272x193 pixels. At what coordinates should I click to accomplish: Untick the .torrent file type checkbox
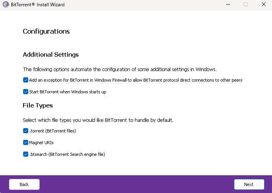(26, 131)
